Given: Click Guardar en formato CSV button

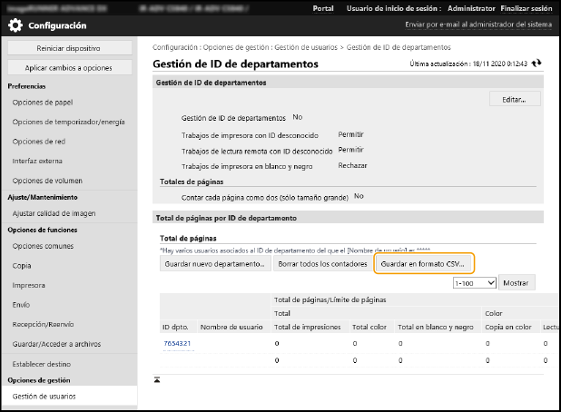Looking at the screenshot, I should 424,263.
